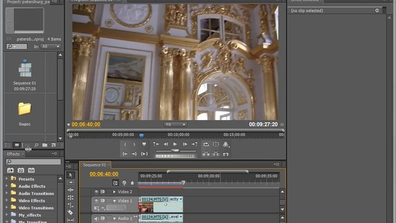The image size is (396, 223).
Task: Play the sequence in the Program monitor
Action: [x=175, y=144]
